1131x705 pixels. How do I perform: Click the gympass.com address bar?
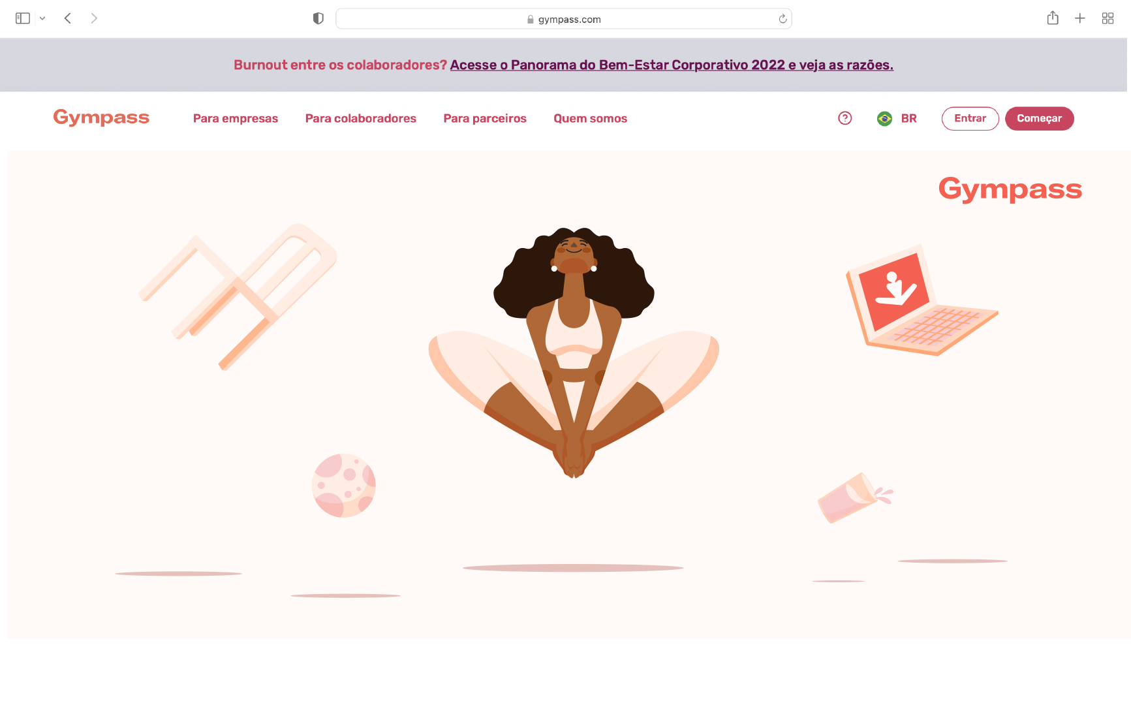click(564, 19)
